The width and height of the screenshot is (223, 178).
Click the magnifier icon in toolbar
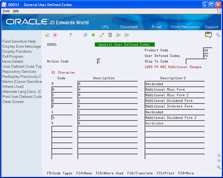[x=218, y=35]
